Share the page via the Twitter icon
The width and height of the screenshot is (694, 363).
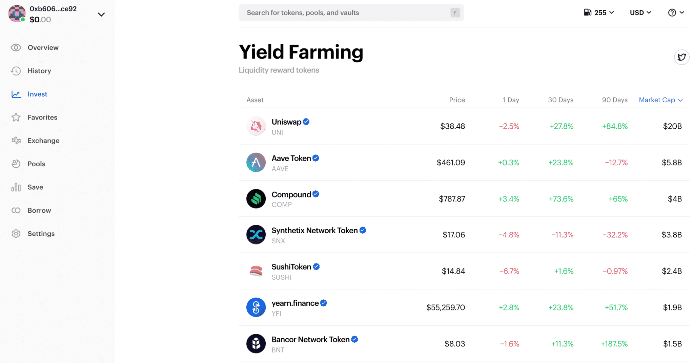pyautogui.click(x=682, y=57)
